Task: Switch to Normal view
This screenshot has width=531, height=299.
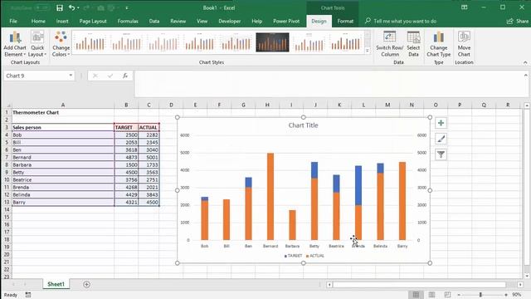Action: tap(416, 295)
